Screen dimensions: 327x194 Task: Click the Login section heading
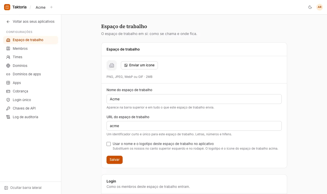111,181
